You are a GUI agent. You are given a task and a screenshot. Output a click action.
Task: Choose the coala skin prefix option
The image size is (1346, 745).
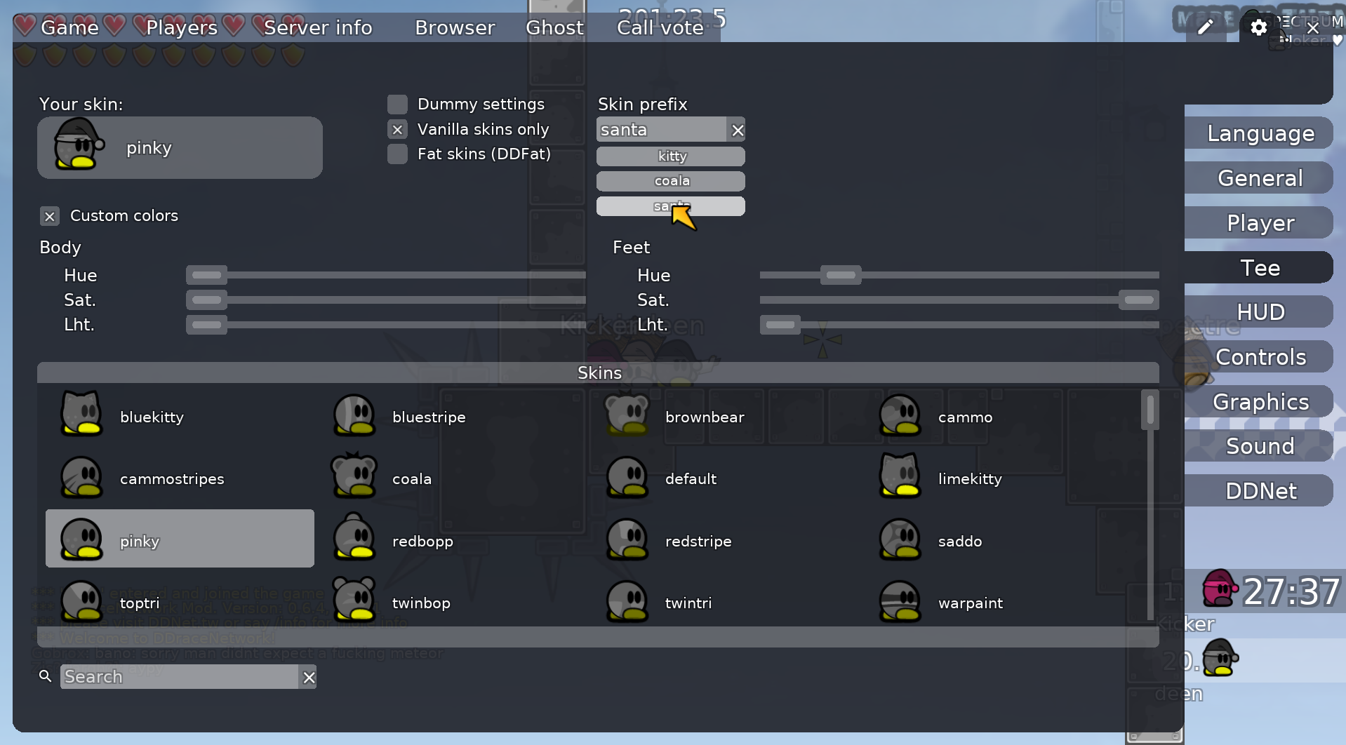670,181
